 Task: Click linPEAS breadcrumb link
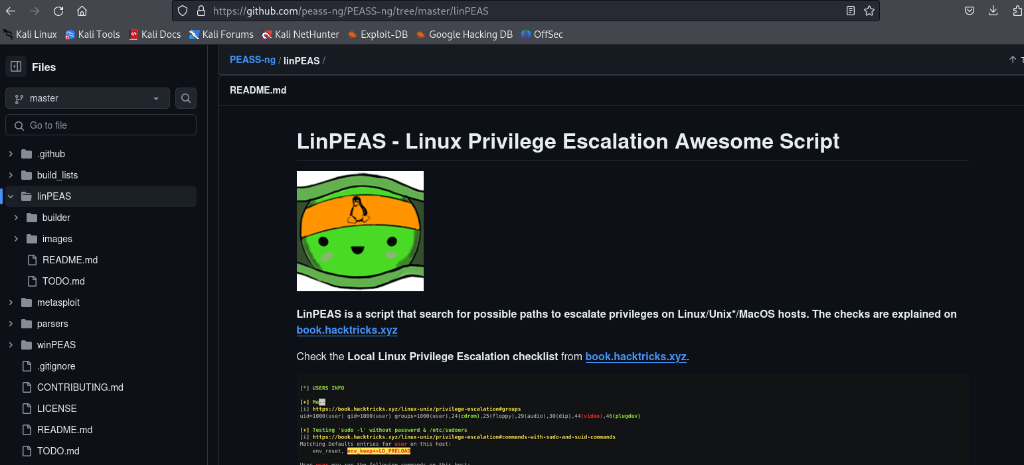click(301, 60)
